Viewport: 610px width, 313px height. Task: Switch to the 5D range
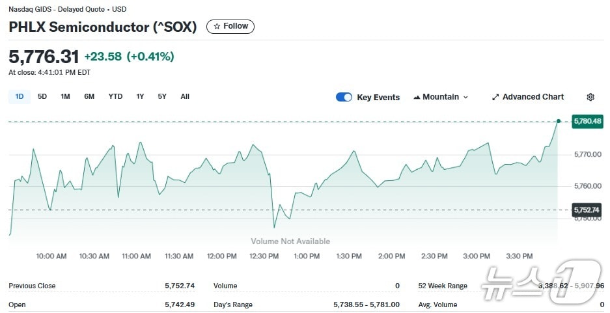(x=42, y=96)
